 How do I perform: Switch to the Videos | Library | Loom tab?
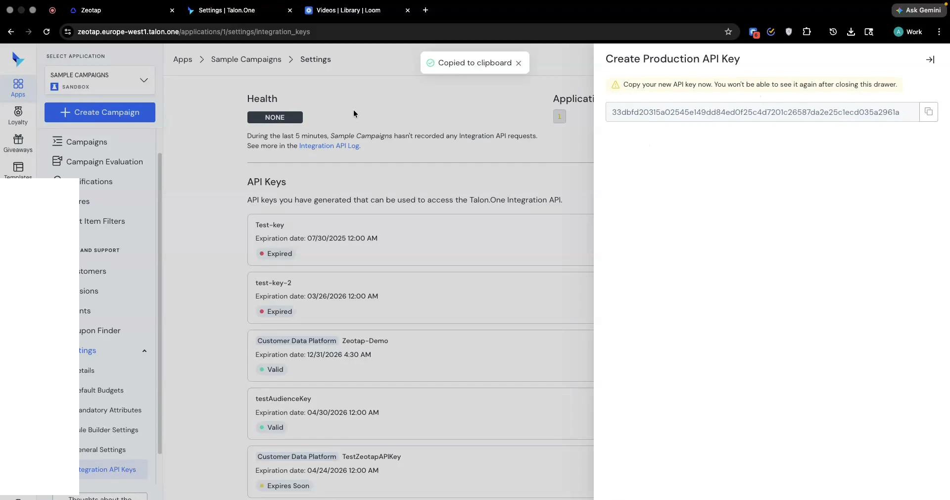(357, 10)
